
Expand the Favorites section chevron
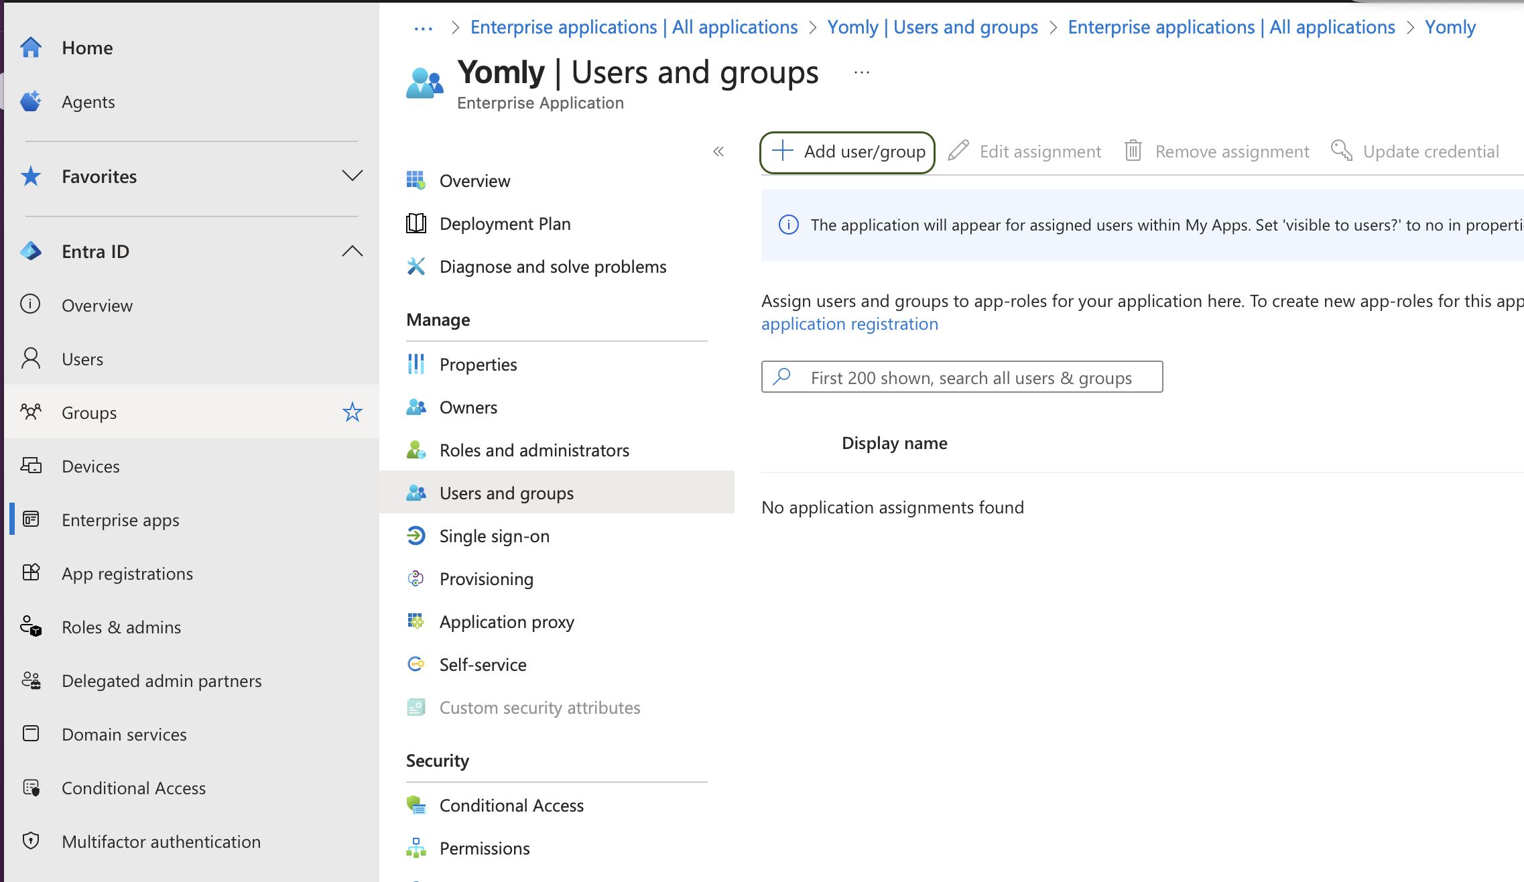(352, 176)
